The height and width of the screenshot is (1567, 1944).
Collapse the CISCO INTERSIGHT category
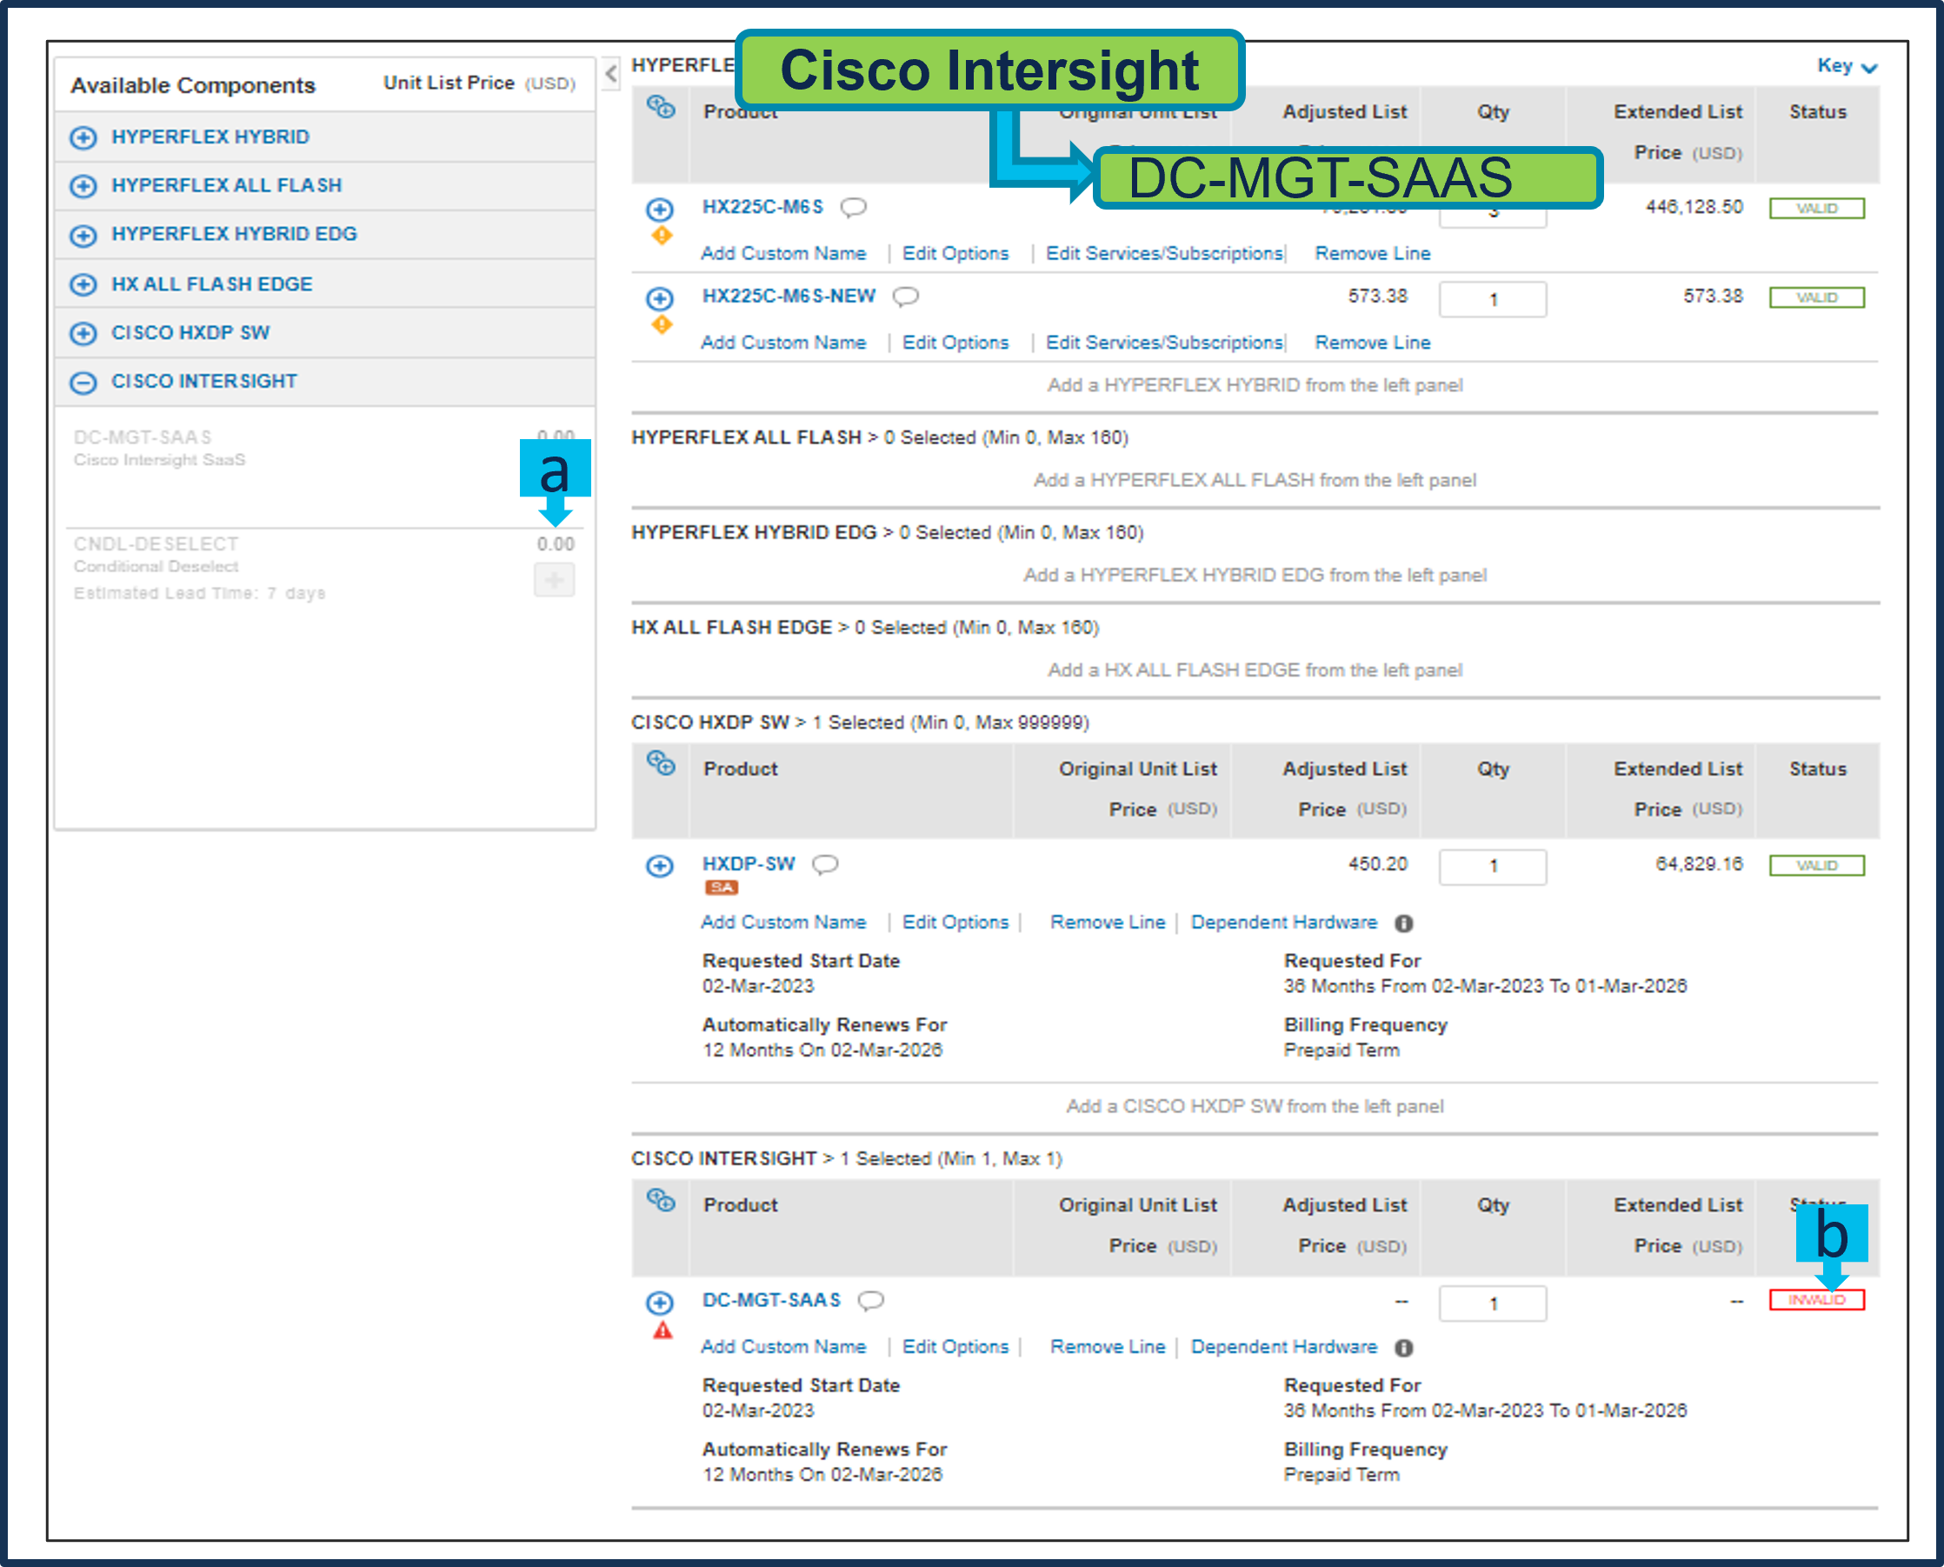(83, 383)
